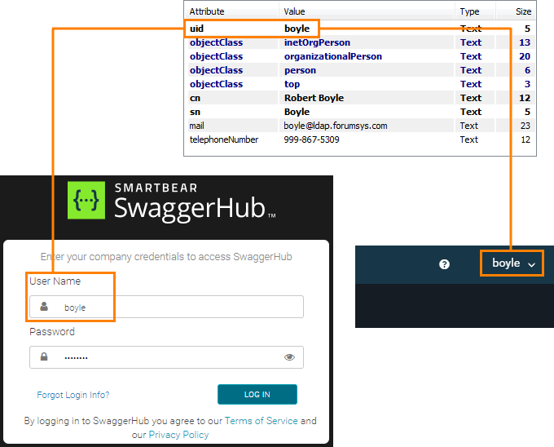Viewport: 554px width, 447px height.
Task: Sort by the Size column header
Action: pos(523,11)
